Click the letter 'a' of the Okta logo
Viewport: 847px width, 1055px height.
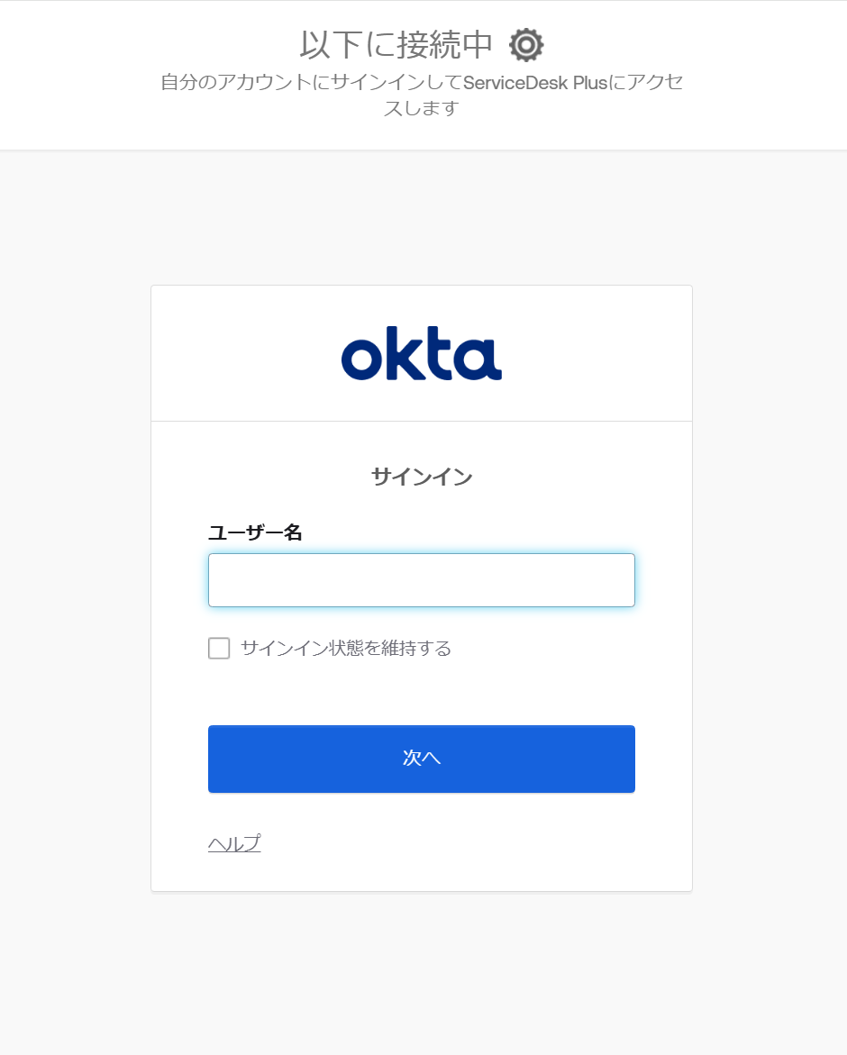pos(480,359)
